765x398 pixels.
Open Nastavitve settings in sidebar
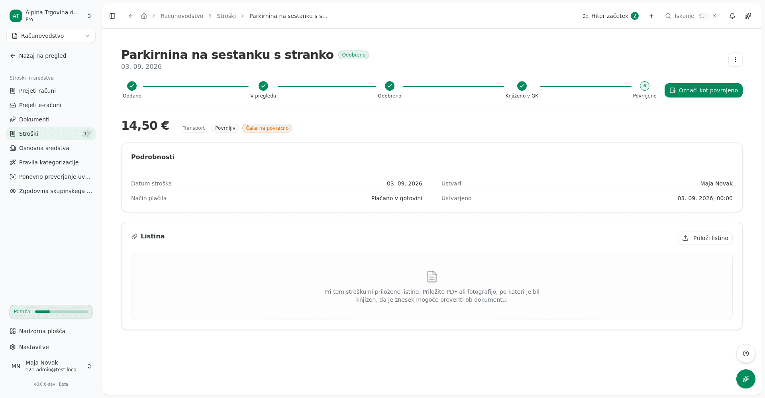click(x=51, y=347)
